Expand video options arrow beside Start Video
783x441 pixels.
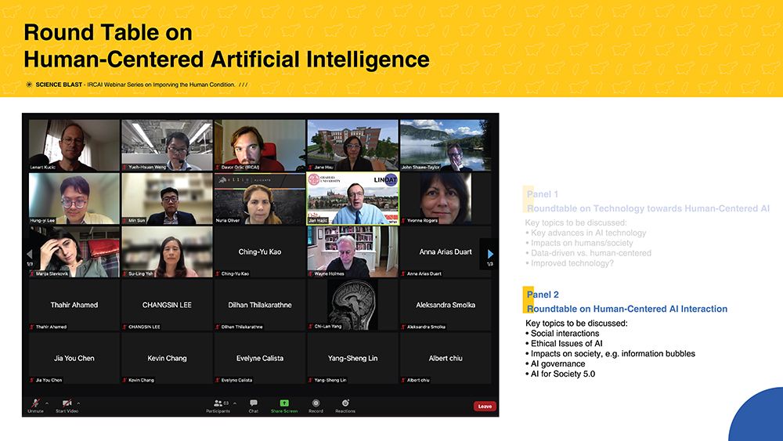[x=78, y=403]
